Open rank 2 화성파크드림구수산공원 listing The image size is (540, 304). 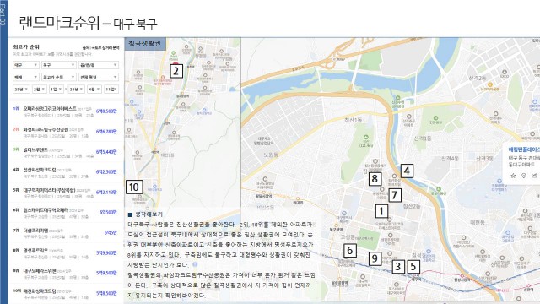click(x=66, y=132)
